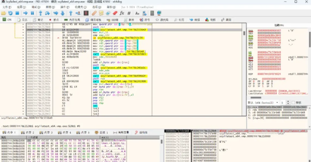Increase the argument count stepper value
Viewport: 311px width, 162px height.
(x=288, y=102)
